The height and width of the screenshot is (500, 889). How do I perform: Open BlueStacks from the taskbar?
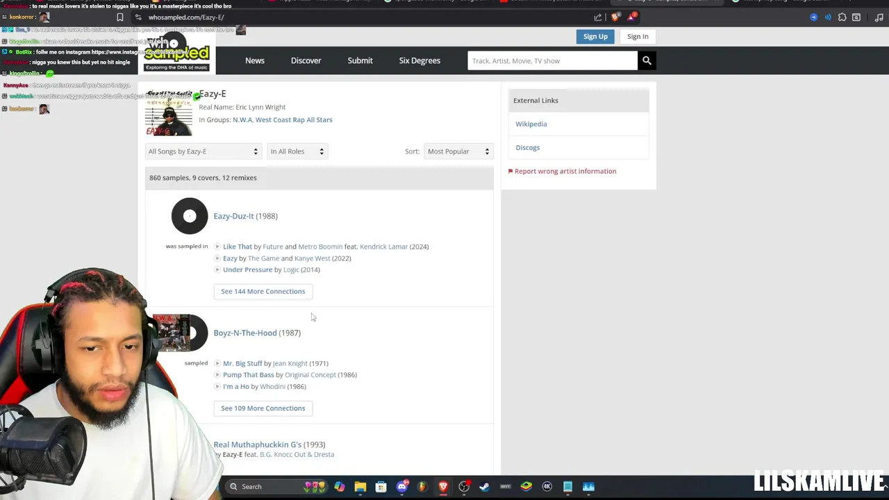(x=526, y=487)
